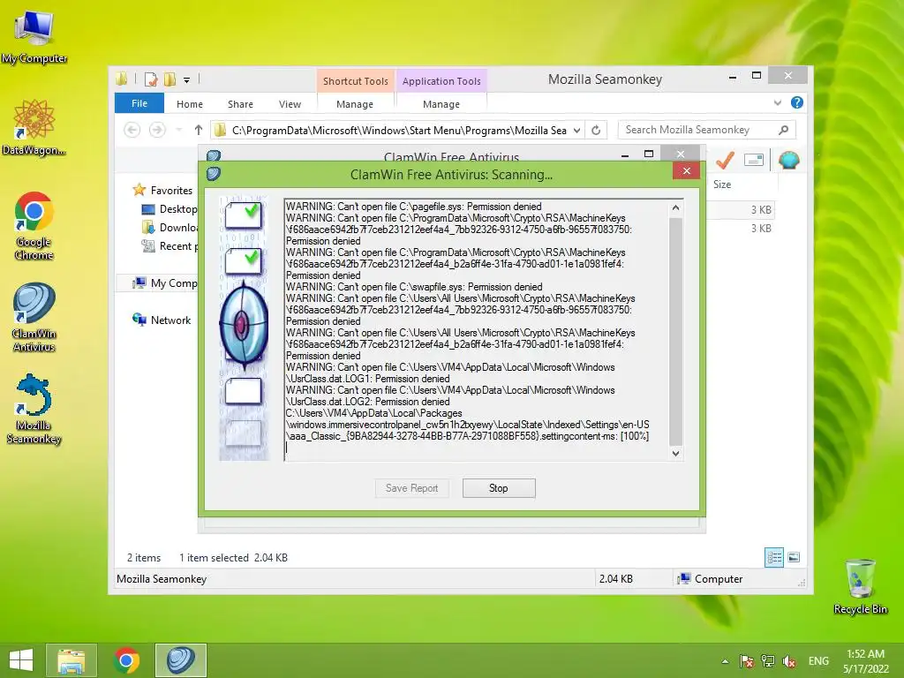Switch the ENG input language
Screen dimensions: 904x678
818,661
